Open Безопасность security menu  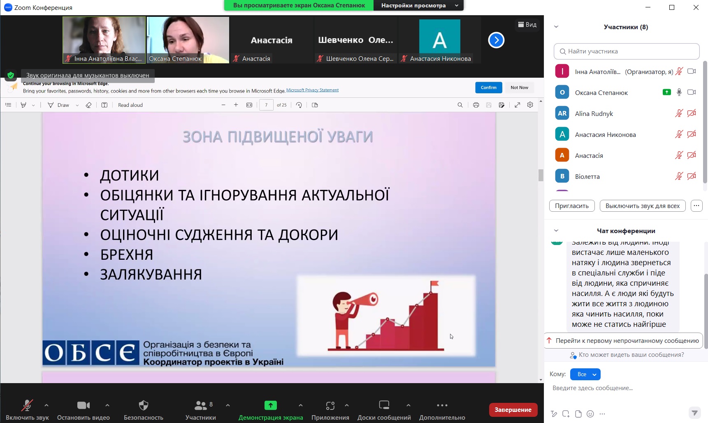(144, 410)
